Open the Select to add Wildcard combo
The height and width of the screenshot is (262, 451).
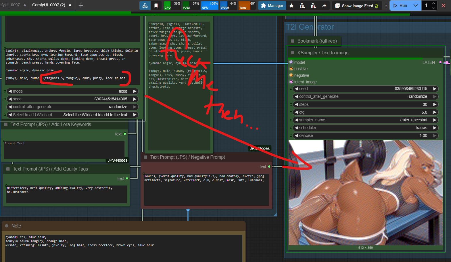point(72,115)
